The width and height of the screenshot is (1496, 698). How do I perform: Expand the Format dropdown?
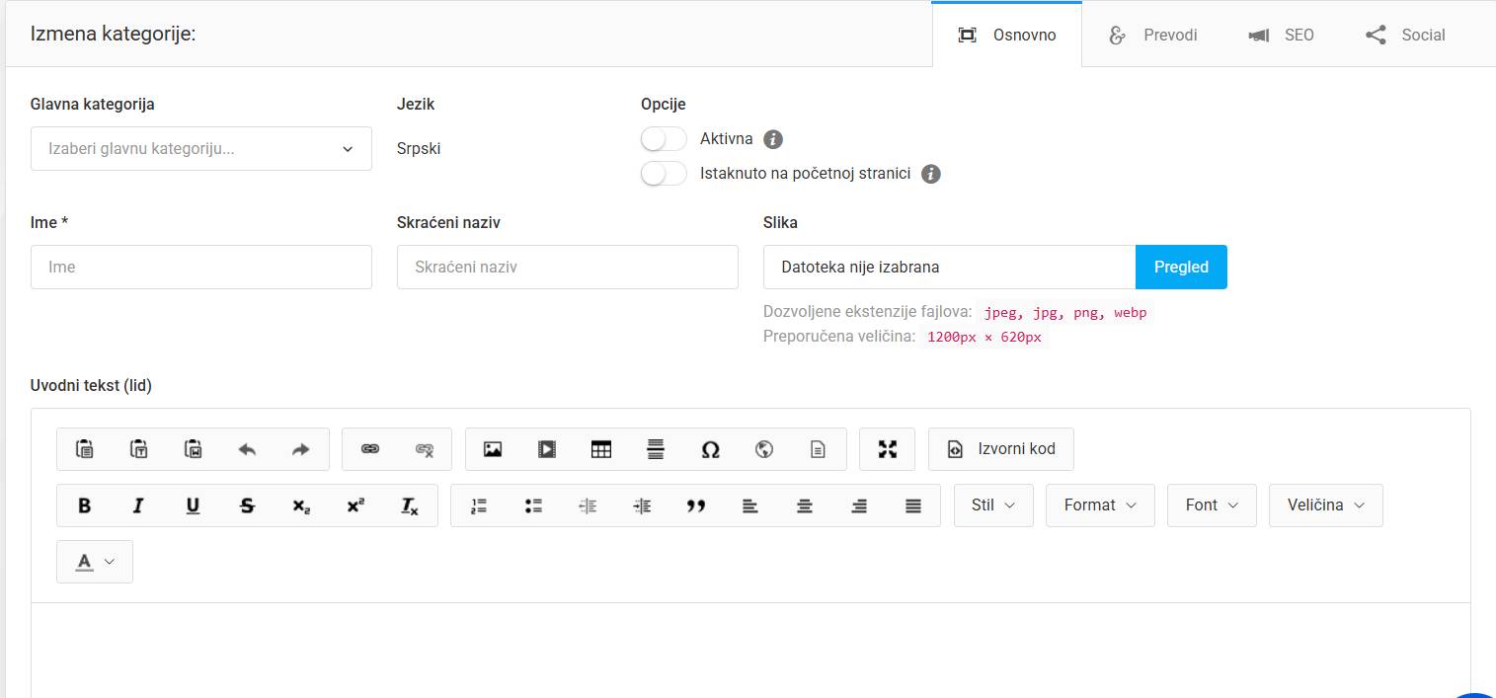click(x=1100, y=505)
